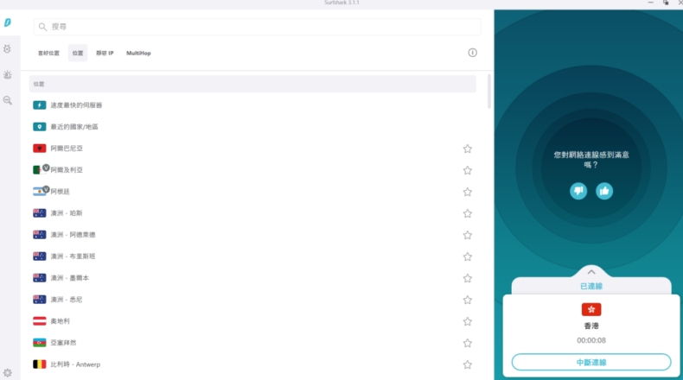Switch to the 靜態 IP tab
Screen dimensions: 683x380
[x=105, y=54]
